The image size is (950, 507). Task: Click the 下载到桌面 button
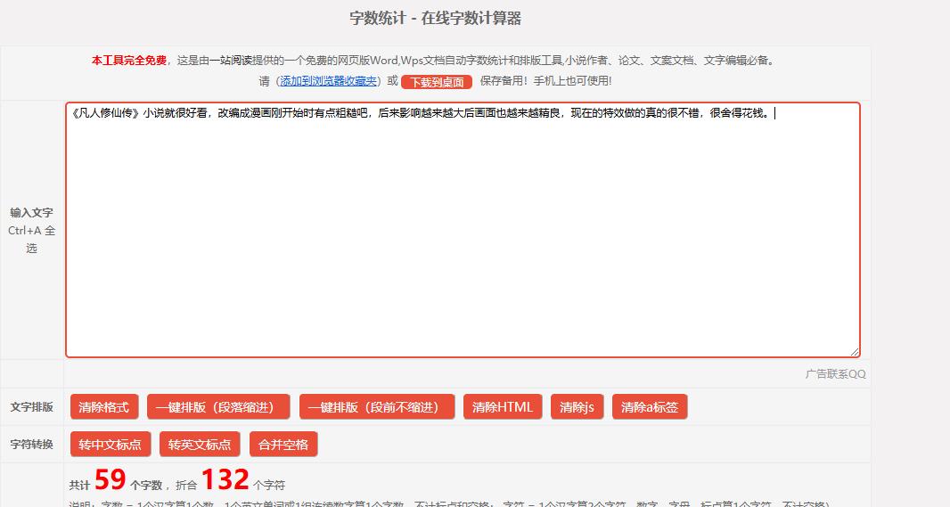click(x=437, y=82)
